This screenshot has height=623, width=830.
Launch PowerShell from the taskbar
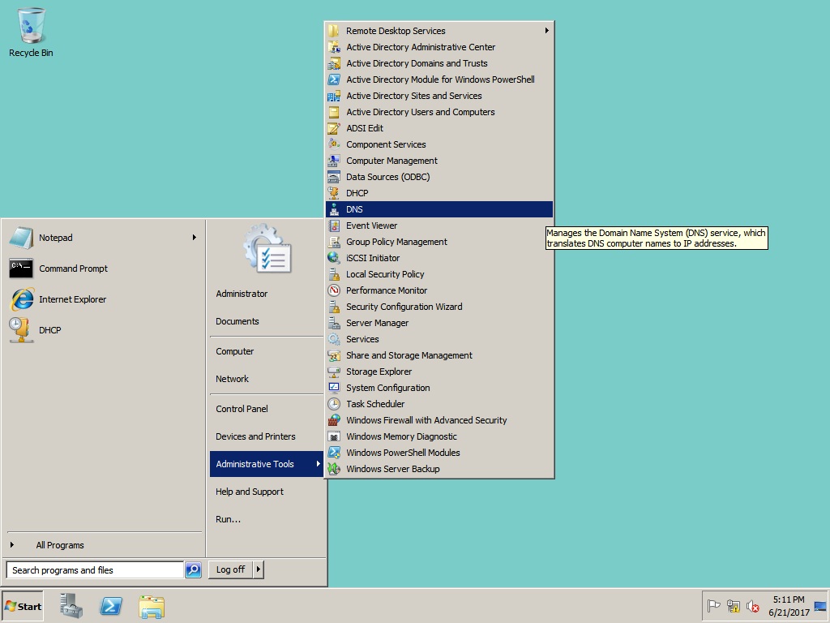[x=111, y=606]
